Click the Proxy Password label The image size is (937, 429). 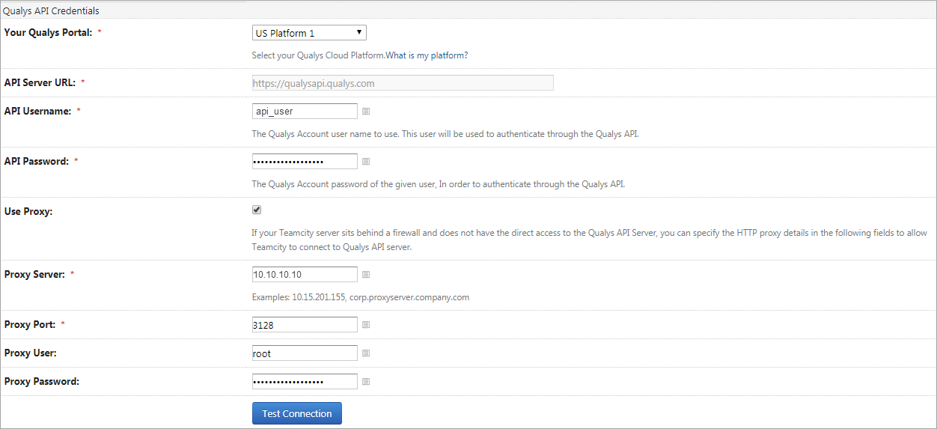pos(42,381)
